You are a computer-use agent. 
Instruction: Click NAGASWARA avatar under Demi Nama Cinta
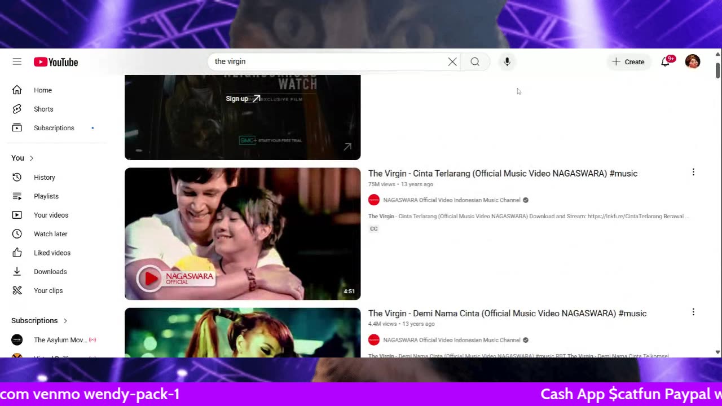point(374,340)
